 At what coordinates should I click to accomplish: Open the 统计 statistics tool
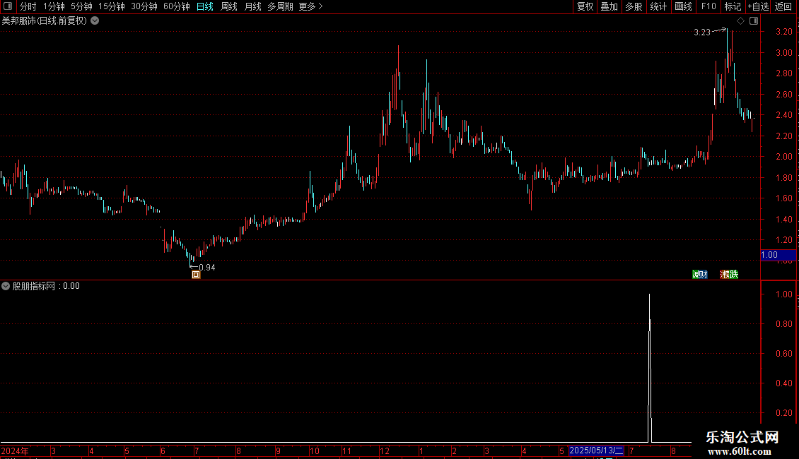click(x=658, y=6)
